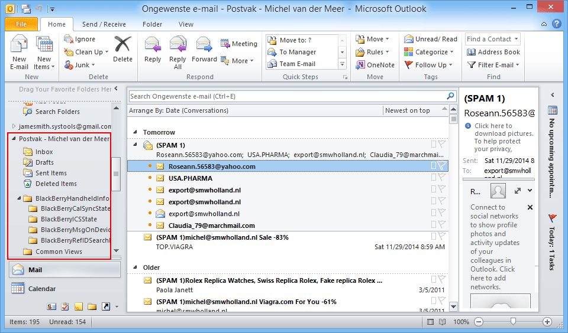Click Reply All in the ribbon

[177, 53]
